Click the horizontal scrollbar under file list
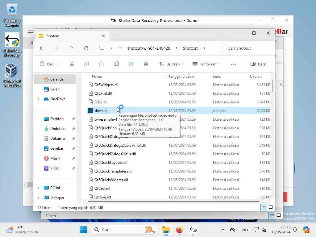This screenshot has height=237, width=316. (174, 201)
